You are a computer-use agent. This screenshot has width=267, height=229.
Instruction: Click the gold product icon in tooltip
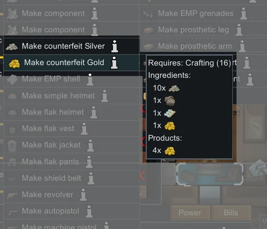(x=170, y=151)
